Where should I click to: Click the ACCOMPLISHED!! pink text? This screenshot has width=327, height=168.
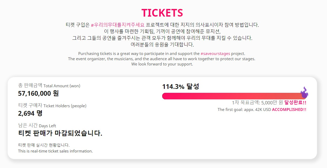point(289,110)
